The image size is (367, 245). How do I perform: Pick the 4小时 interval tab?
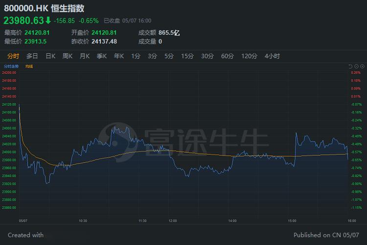pyautogui.click(x=272, y=56)
